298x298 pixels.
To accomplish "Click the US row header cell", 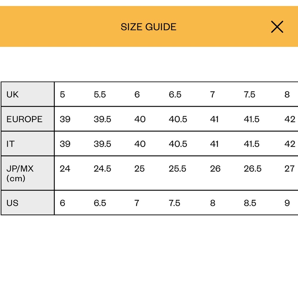I will pos(28,203).
